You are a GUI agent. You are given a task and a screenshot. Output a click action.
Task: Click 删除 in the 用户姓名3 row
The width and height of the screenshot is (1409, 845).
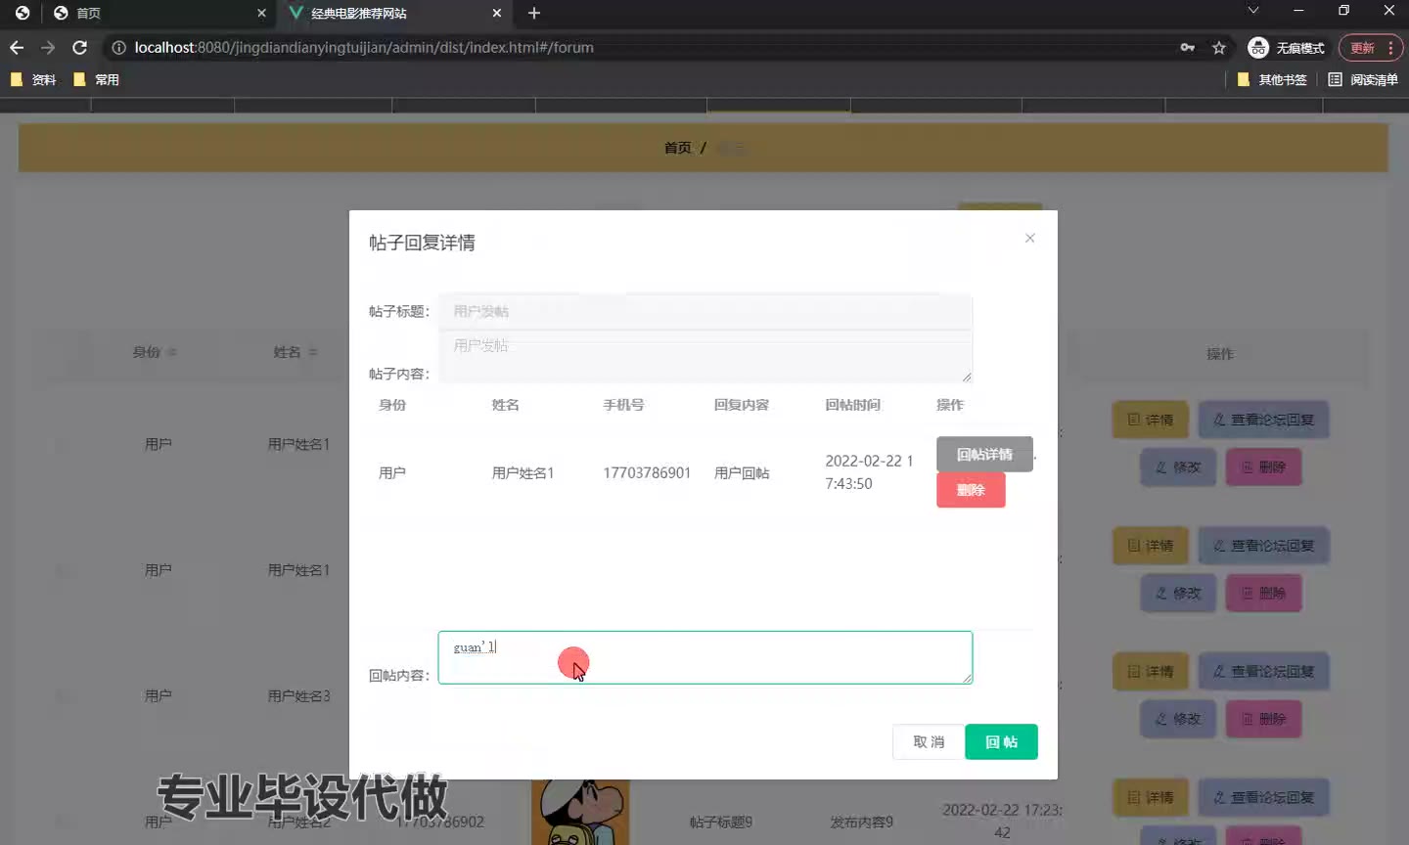pos(1263,719)
